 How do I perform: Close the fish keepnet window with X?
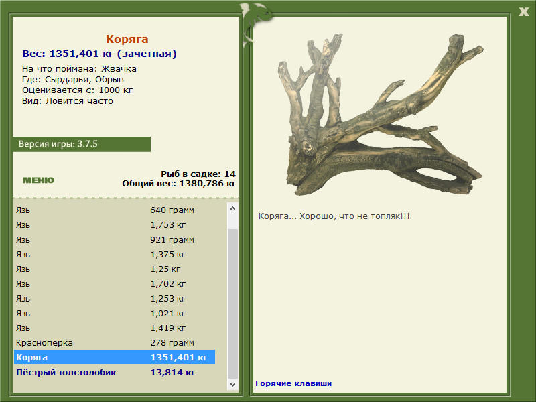tap(523, 12)
